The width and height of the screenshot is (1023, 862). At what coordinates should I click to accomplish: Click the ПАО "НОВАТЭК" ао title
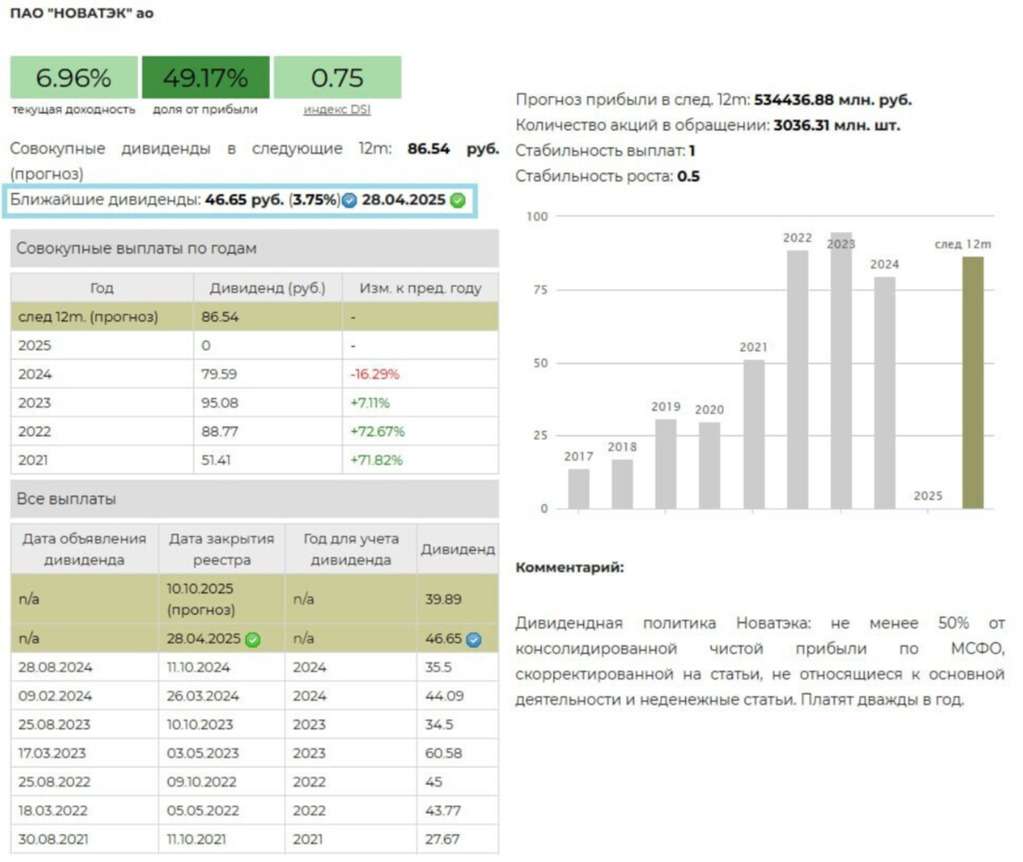(x=82, y=14)
